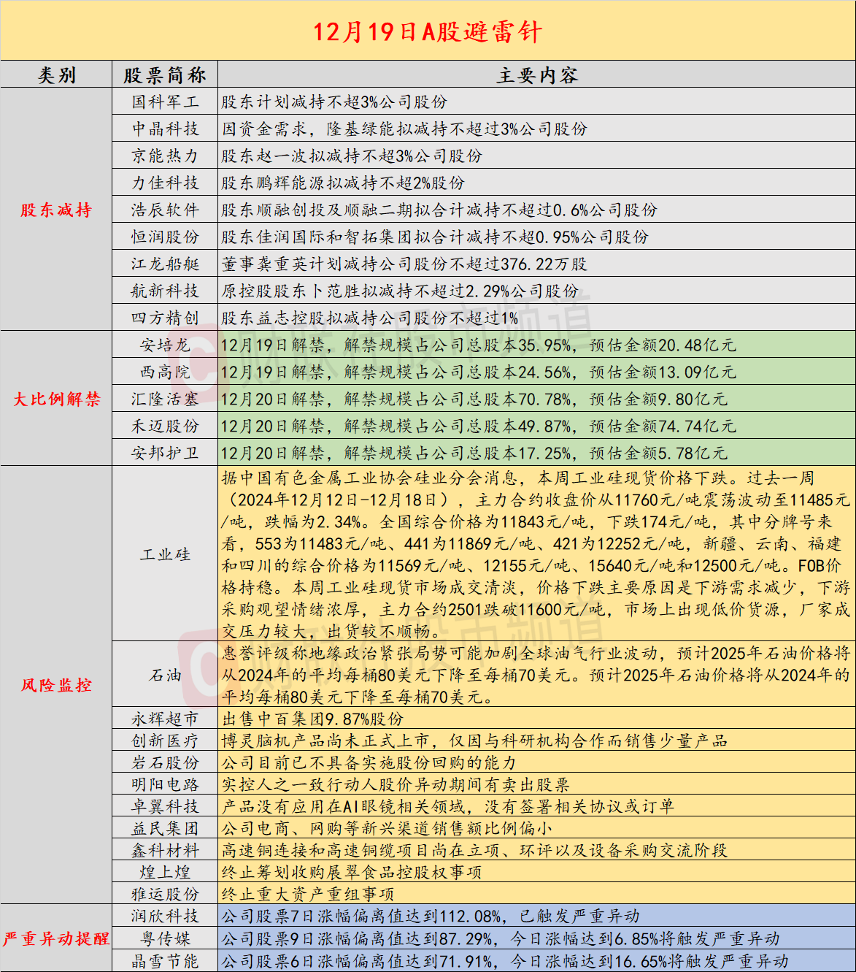856x972 pixels.
Task: Select 安培龙 unlock details cell
Action: 479,345
